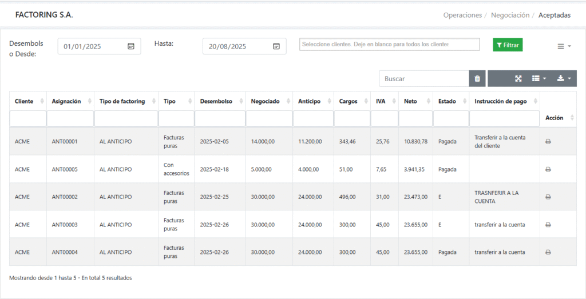586x299 pixels.
Task: Open the client selection combo box
Action: click(389, 45)
